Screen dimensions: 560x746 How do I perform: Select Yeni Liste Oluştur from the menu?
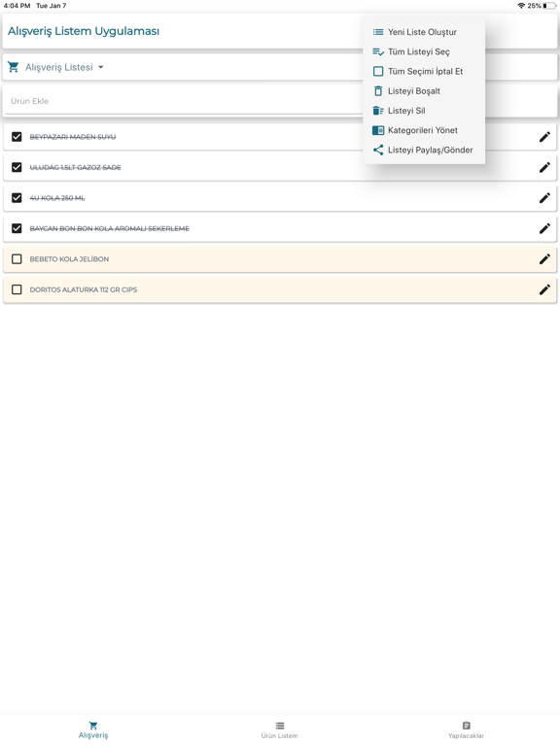click(424, 32)
